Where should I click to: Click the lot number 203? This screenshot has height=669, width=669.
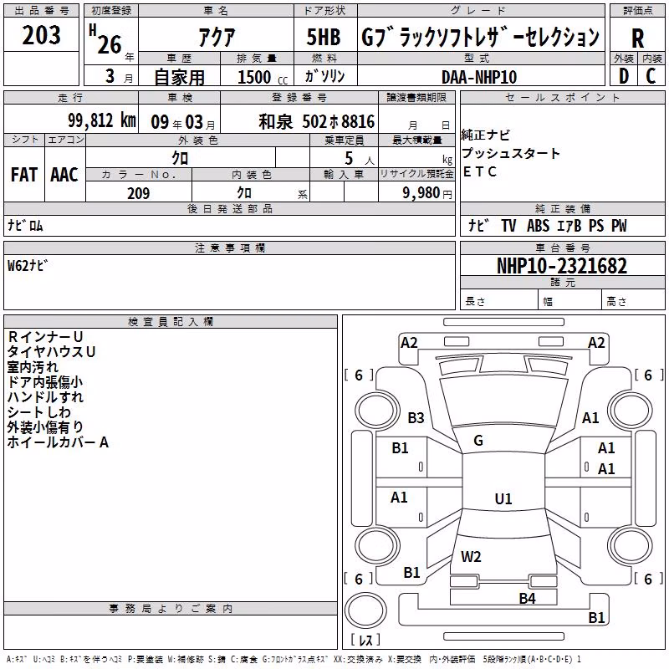[41, 35]
